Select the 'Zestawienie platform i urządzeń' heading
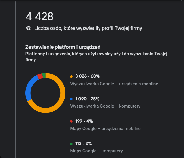Screen dimensions: 184x158 [x=63, y=47]
